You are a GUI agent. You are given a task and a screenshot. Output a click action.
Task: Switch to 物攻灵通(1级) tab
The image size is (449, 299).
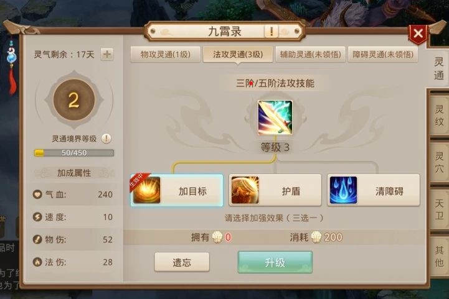click(x=165, y=54)
